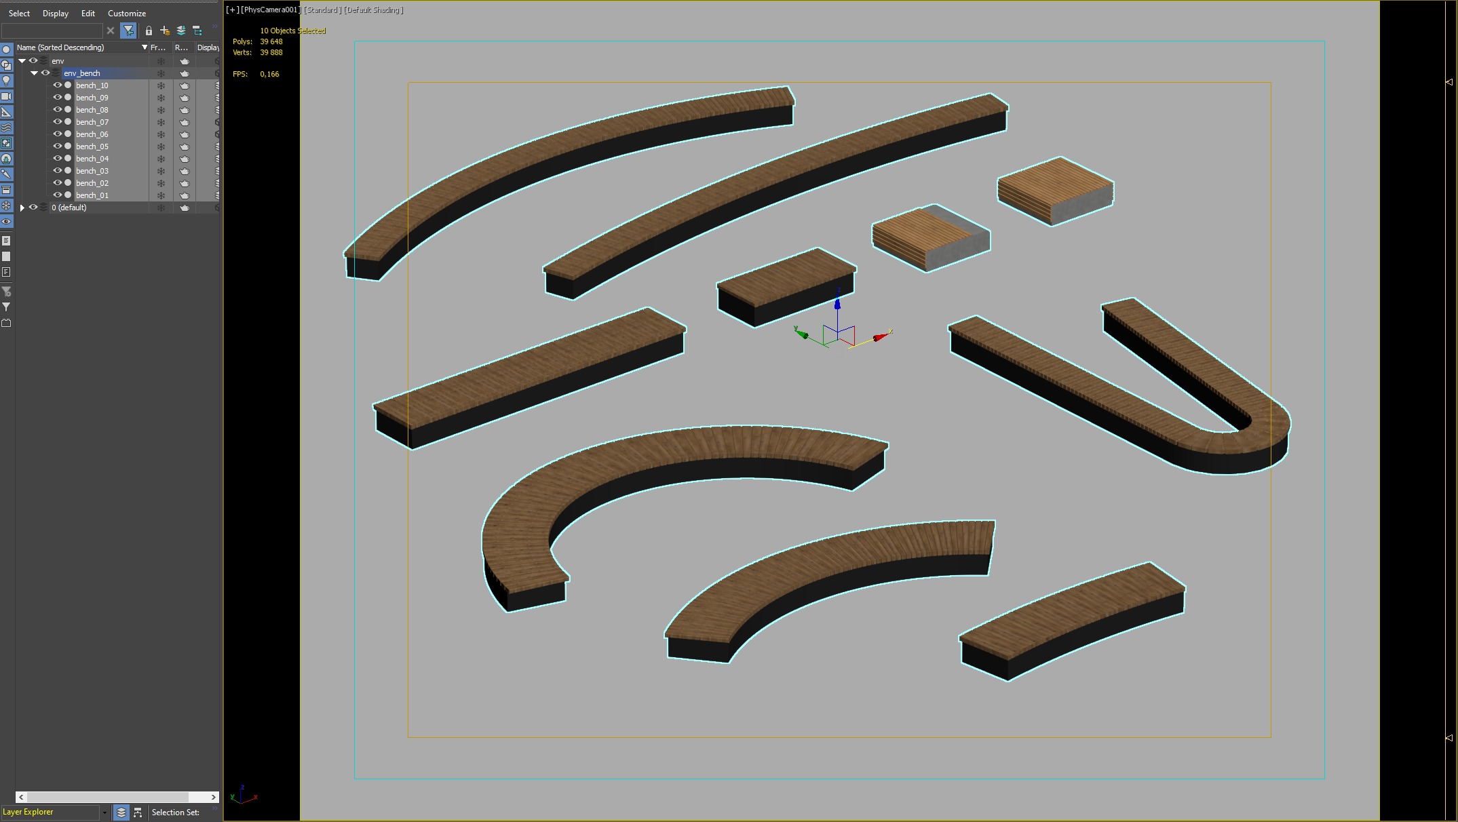The width and height of the screenshot is (1458, 822).
Task: Toggle display hidden objects eye icon
Action: 6,222
